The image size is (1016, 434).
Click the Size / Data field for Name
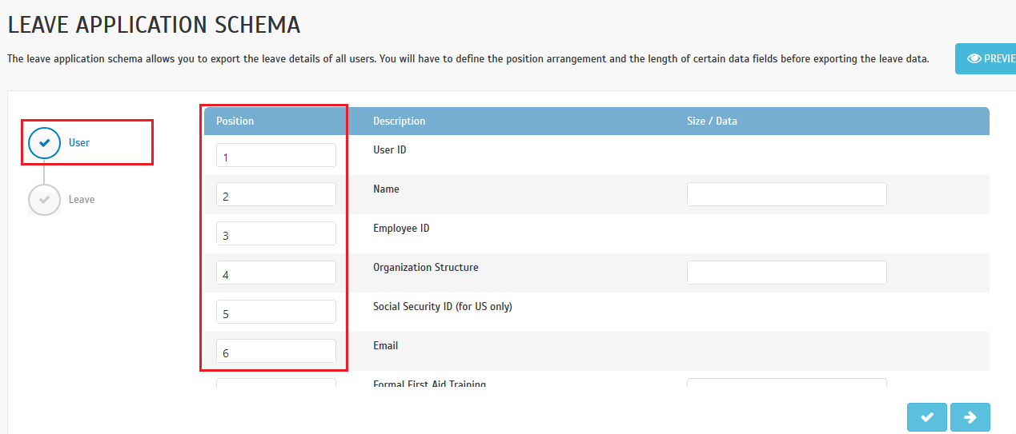(x=787, y=194)
